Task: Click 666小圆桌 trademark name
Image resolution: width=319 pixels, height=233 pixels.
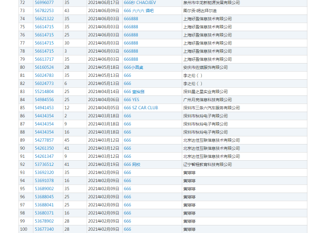Action: point(133,67)
